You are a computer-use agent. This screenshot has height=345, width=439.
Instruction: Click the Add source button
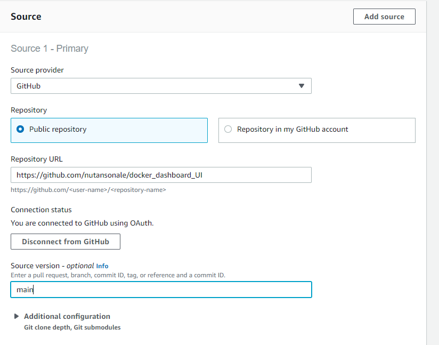(384, 17)
